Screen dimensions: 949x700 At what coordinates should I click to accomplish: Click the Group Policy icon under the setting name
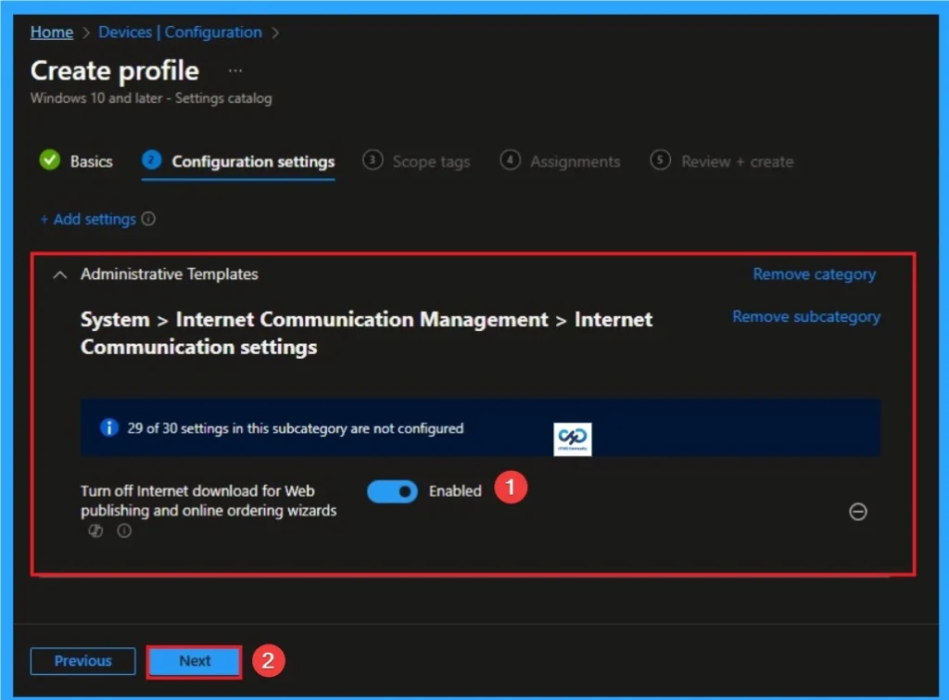(95, 530)
